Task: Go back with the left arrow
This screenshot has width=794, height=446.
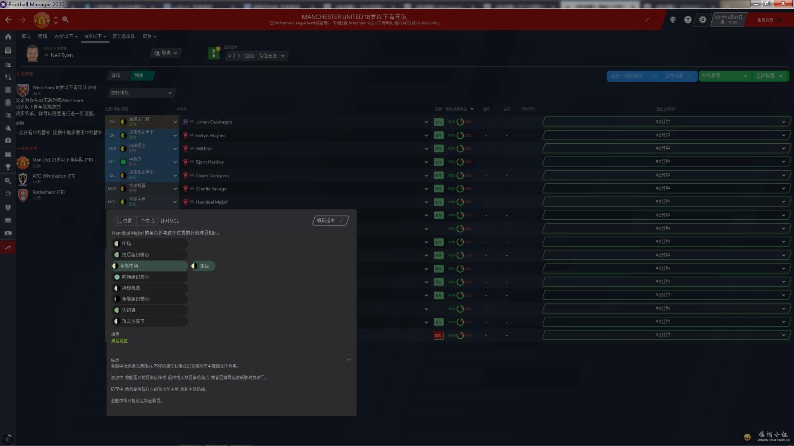Action: 8,20
